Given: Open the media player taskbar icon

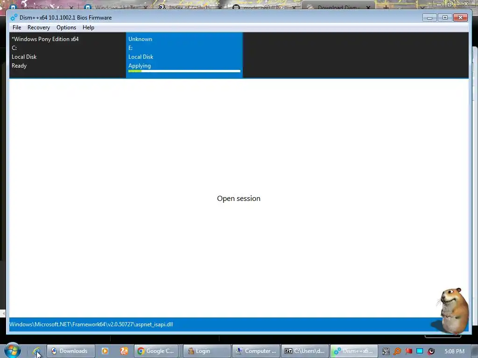Looking at the screenshot, I should pos(105,351).
